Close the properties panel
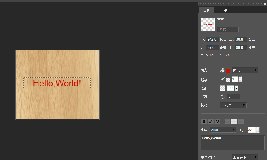 pos(265,4)
